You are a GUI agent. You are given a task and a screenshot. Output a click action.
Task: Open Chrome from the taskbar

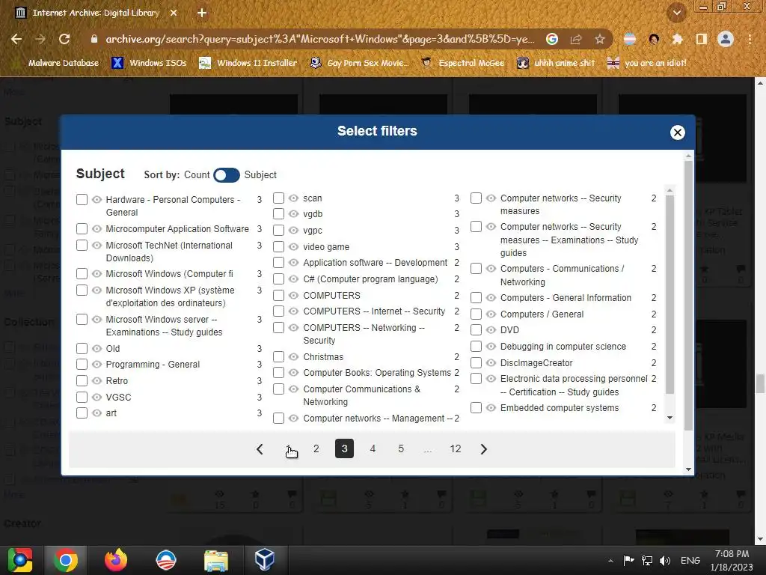66,560
